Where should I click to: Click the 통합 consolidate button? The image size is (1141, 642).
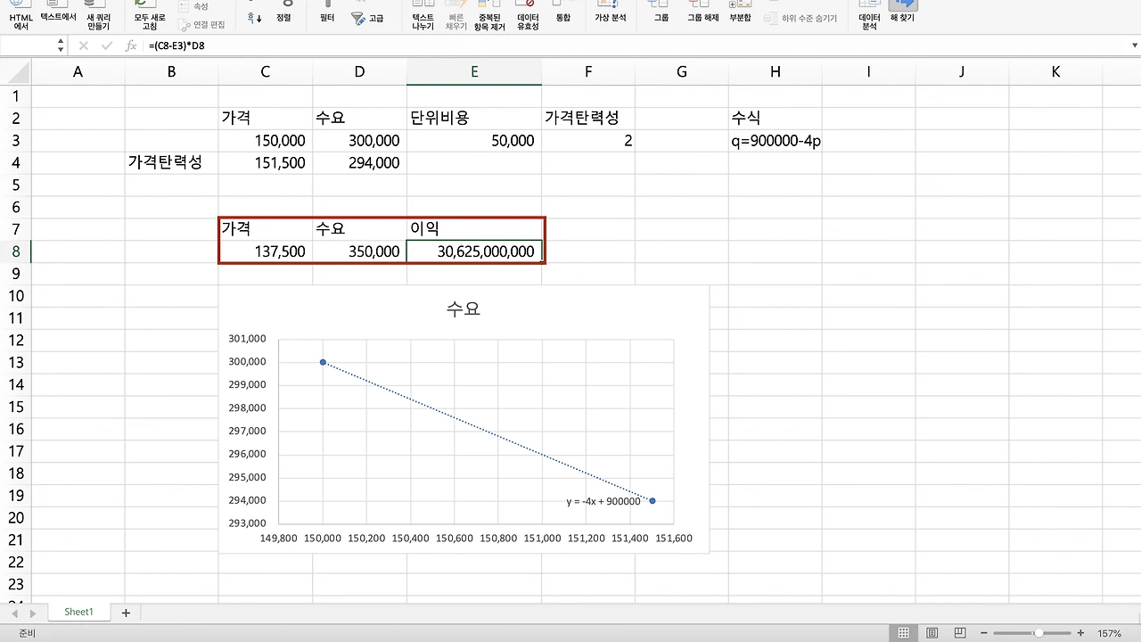pyautogui.click(x=562, y=12)
